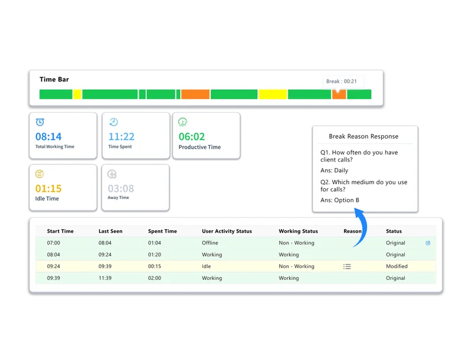Open the Time Spent 11:22 card

pos(136,136)
